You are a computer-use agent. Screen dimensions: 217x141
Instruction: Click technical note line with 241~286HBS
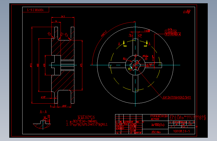pos(82,121)
